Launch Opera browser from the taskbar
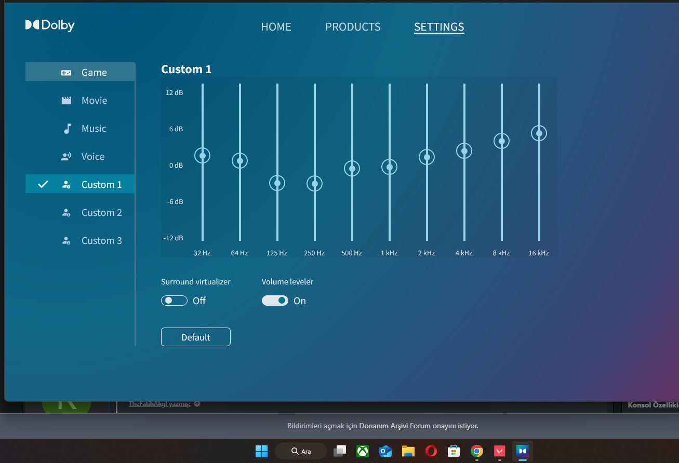 (431, 451)
